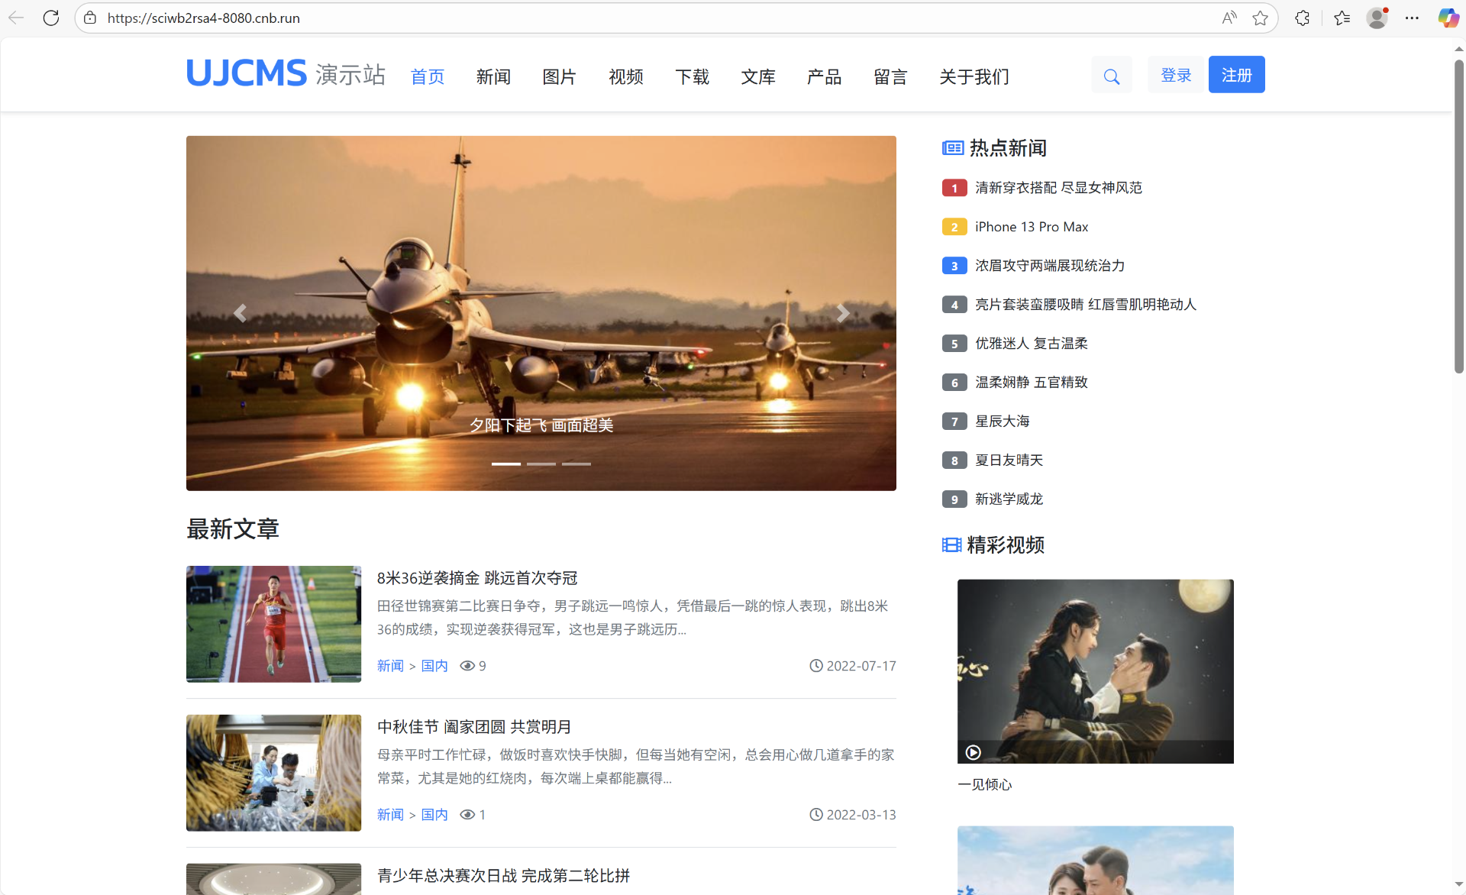Image resolution: width=1466 pixels, height=895 pixels.
Task: Click the views eye icon on 8米36 article
Action: [x=467, y=666]
